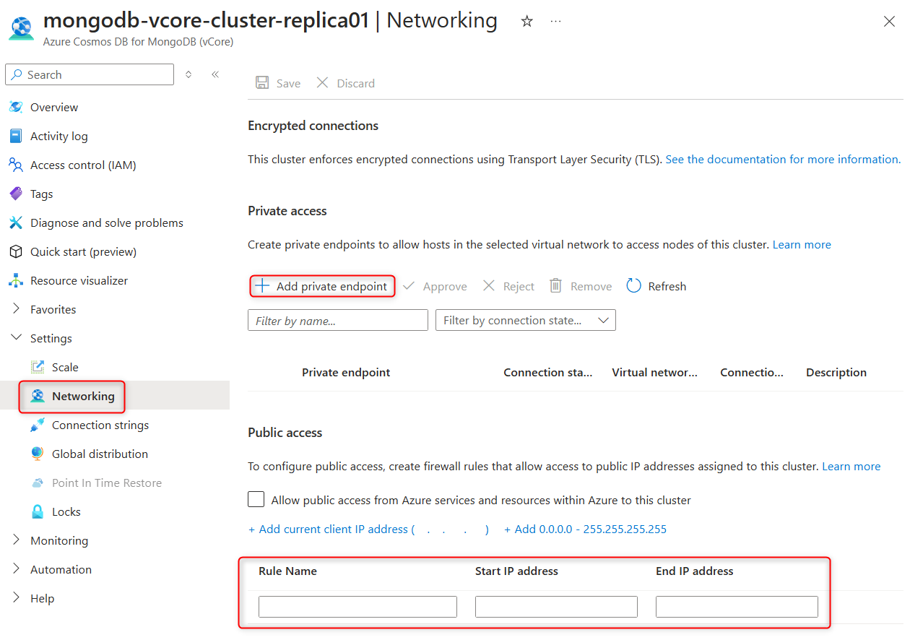Click the Rule Name input field
The height and width of the screenshot is (640, 910).
357,606
